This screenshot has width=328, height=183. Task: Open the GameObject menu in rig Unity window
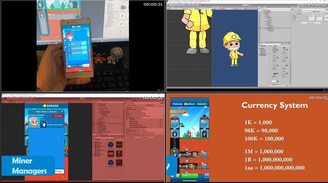179,3
